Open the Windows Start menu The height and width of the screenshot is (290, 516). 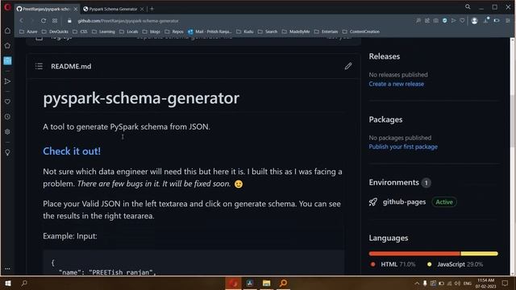8,283
